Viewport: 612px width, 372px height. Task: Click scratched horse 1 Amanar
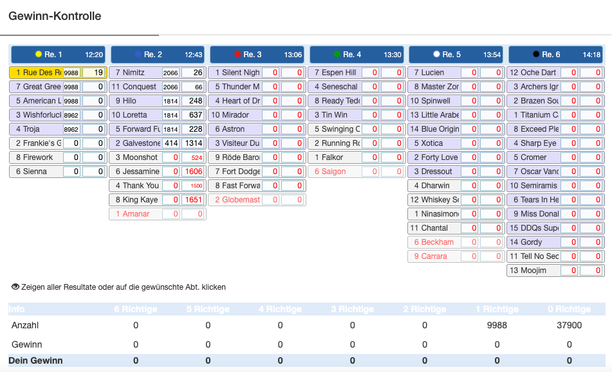[158, 214]
